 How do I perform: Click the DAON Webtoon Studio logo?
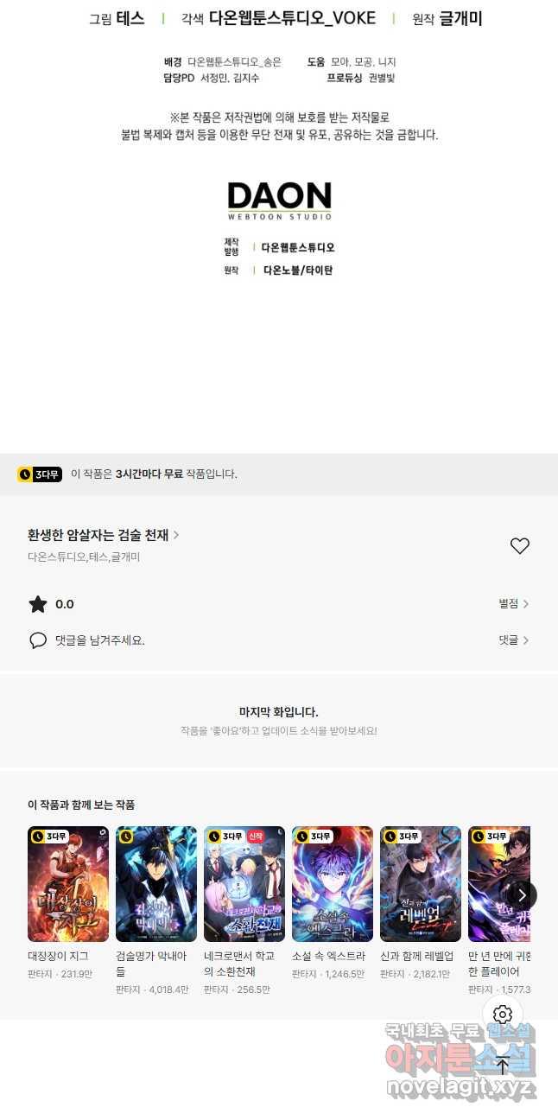[x=279, y=200]
